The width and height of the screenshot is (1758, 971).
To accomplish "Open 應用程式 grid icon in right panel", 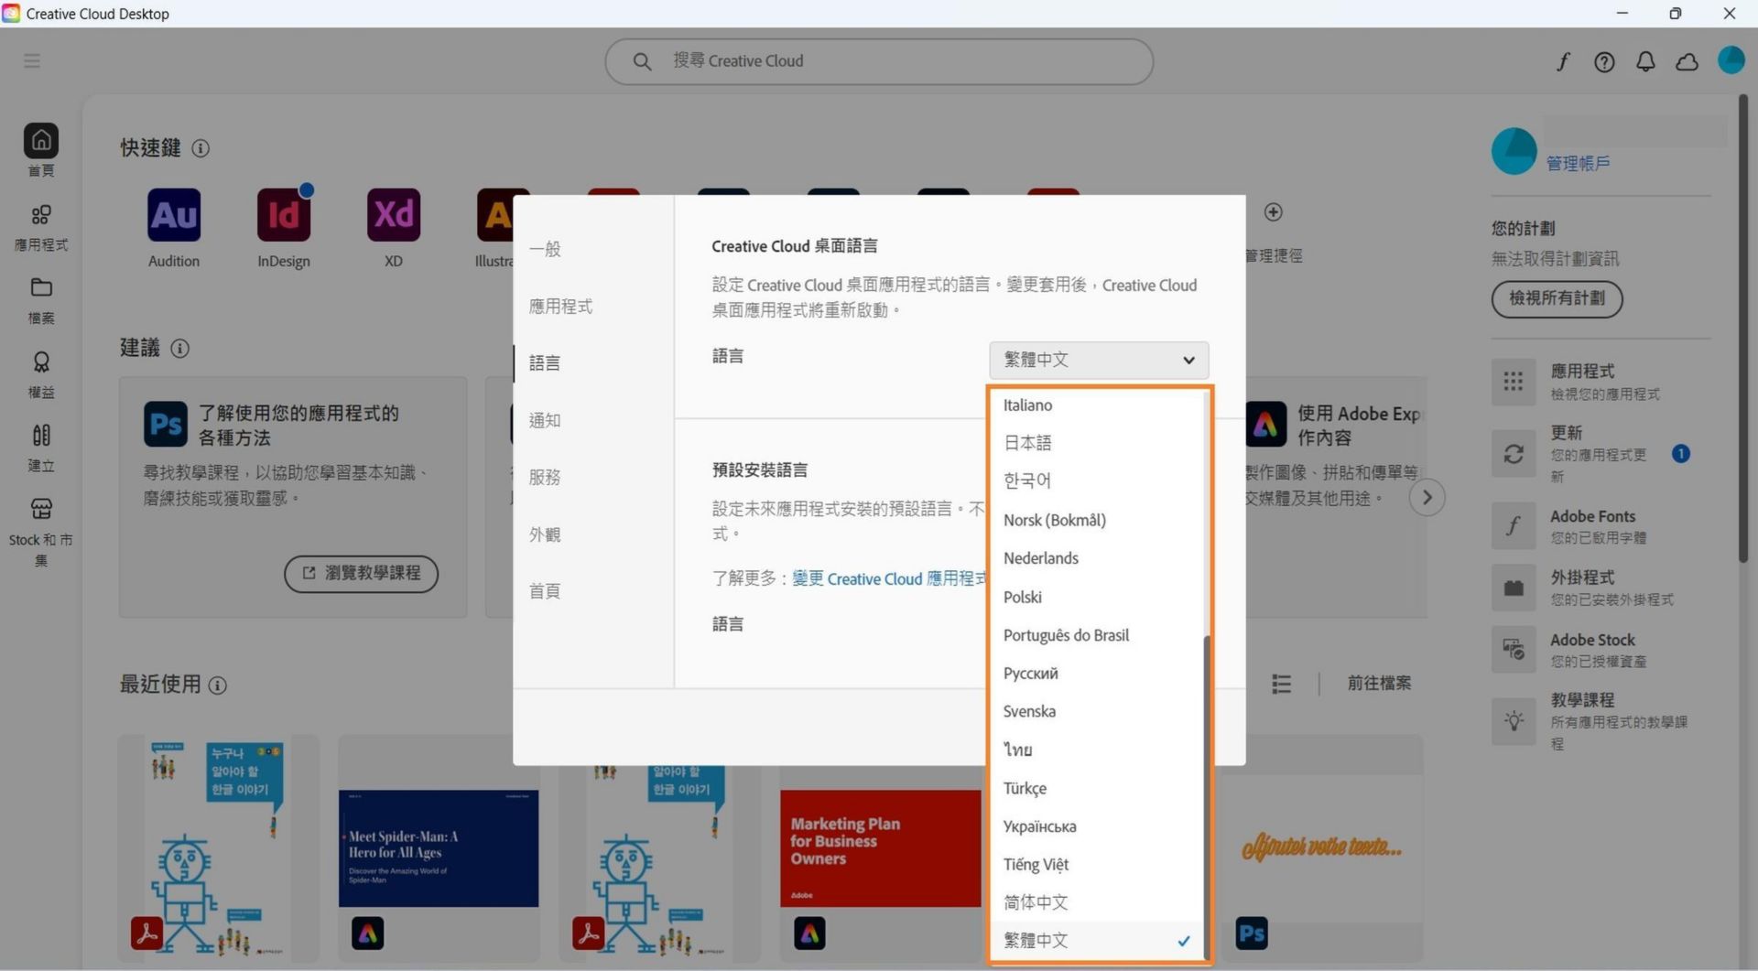I will 1514,382.
